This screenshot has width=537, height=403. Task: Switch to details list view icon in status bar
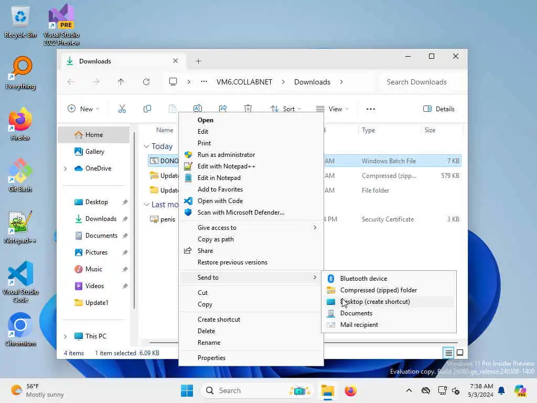(x=448, y=352)
